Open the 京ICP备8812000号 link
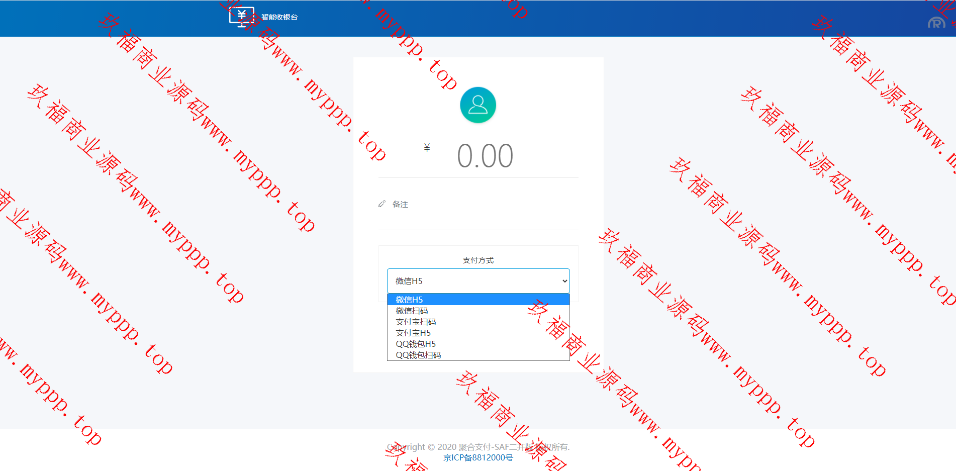 coord(478,457)
